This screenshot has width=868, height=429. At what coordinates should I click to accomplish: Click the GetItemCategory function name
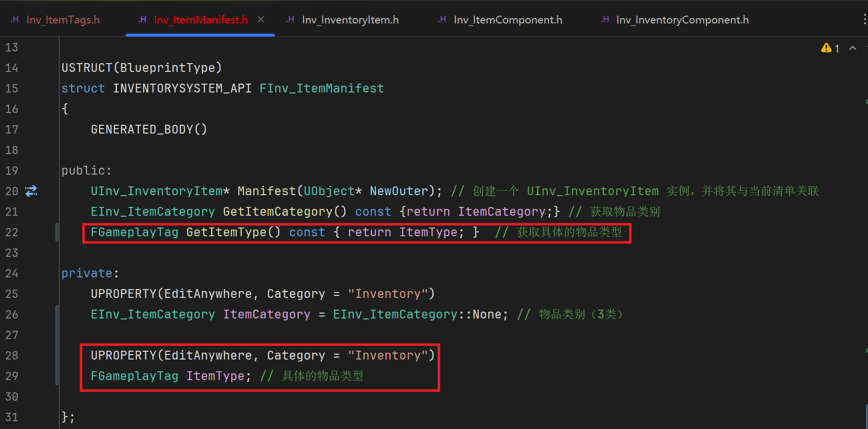pos(278,212)
